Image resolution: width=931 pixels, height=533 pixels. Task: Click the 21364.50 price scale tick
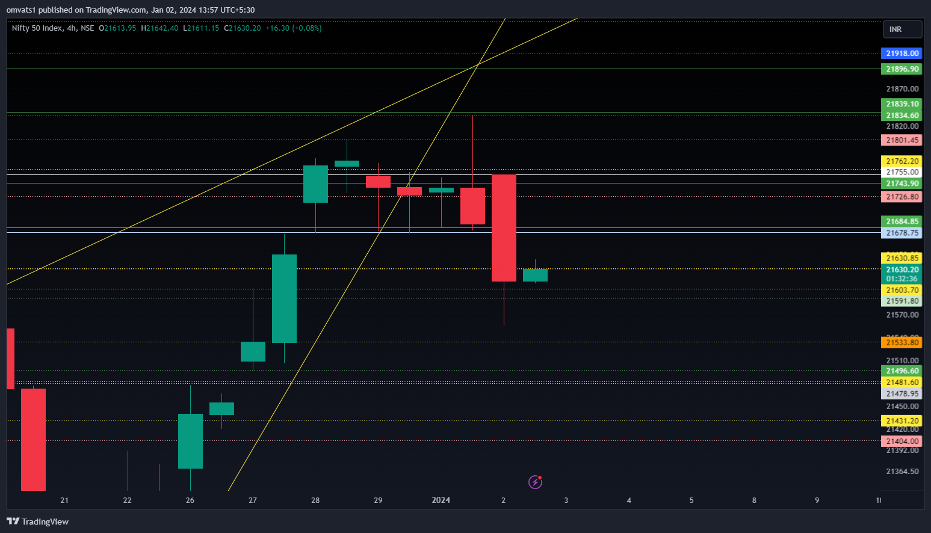pos(902,472)
